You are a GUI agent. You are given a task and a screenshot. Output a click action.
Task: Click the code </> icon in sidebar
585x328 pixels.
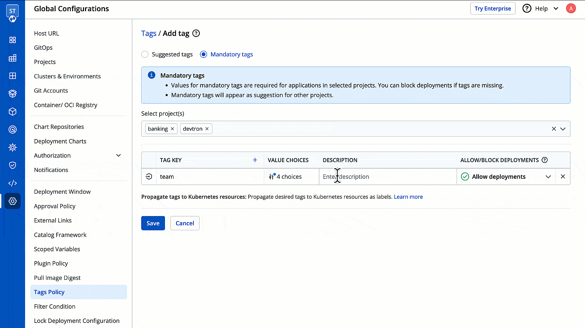13,183
